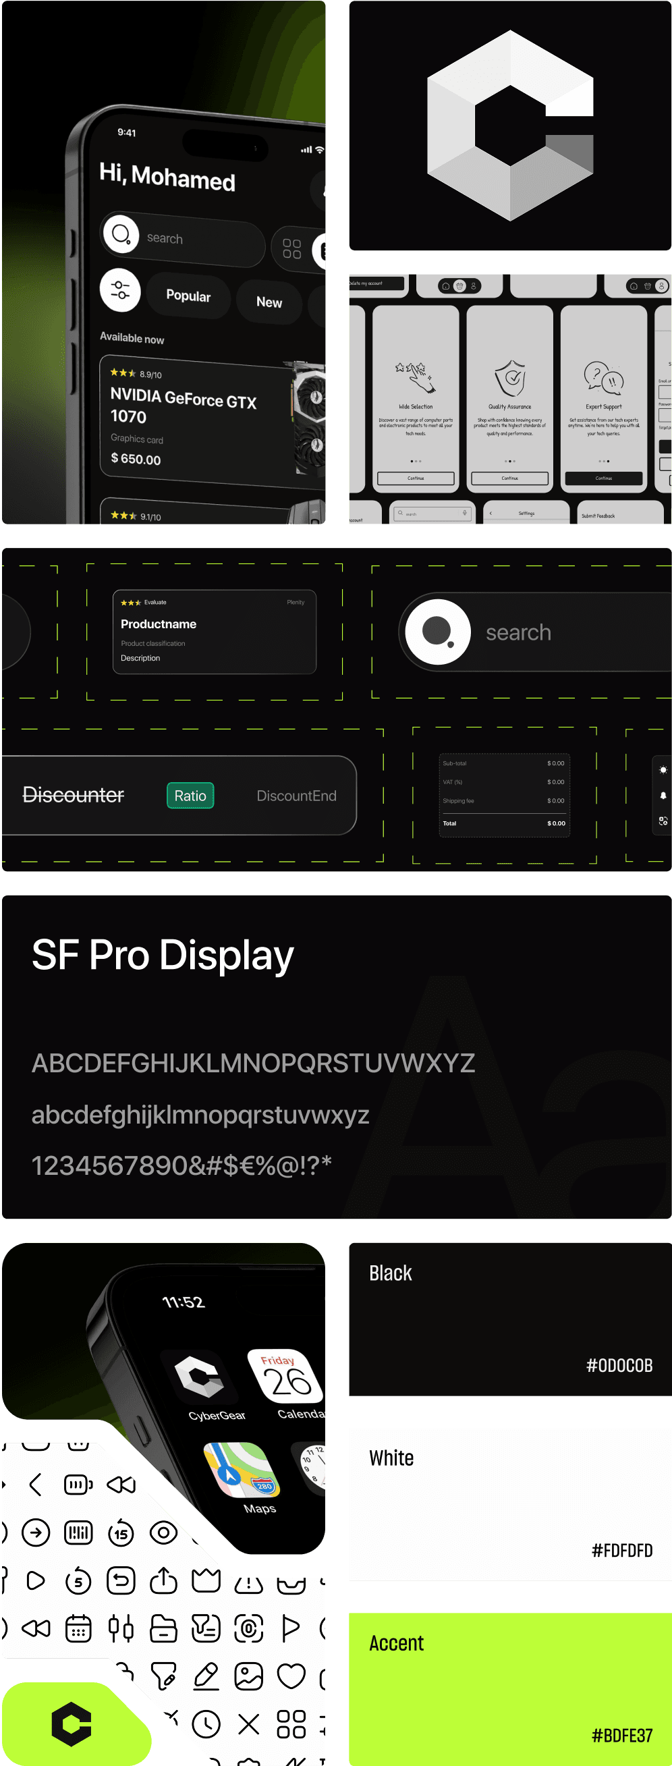Click Continue on the Quality Assurance wireframe
Viewport: 672px width, 1766px height.
coord(509,478)
